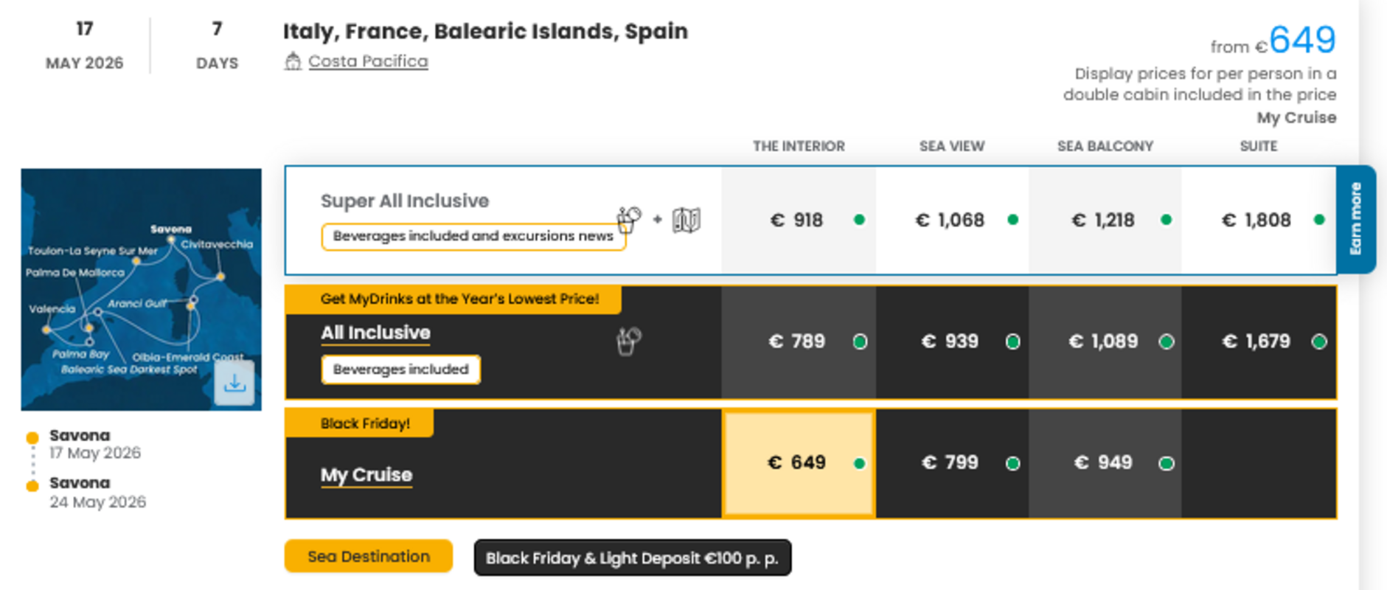The height and width of the screenshot is (590, 1387).
Task: Open the Costa Pacifica ship link
Action: pyautogui.click(x=368, y=61)
